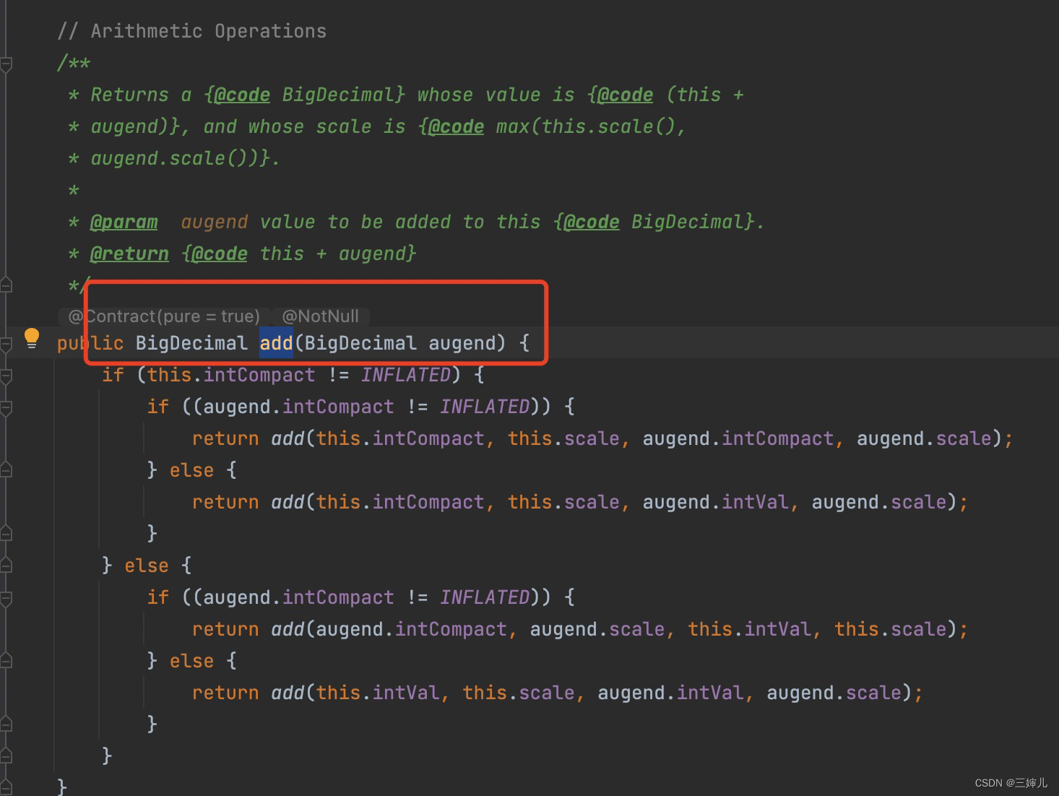Click the "BigDecimal" return type before "add"
The height and width of the screenshot is (796, 1059).
191,342
